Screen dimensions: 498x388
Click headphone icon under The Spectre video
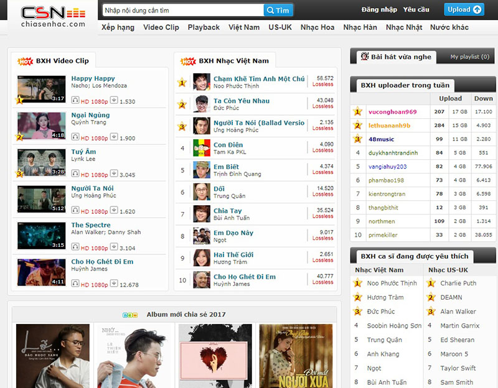[x=75, y=247]
